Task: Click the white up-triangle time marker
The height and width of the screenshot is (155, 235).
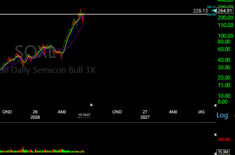Action: click(91, 105)
